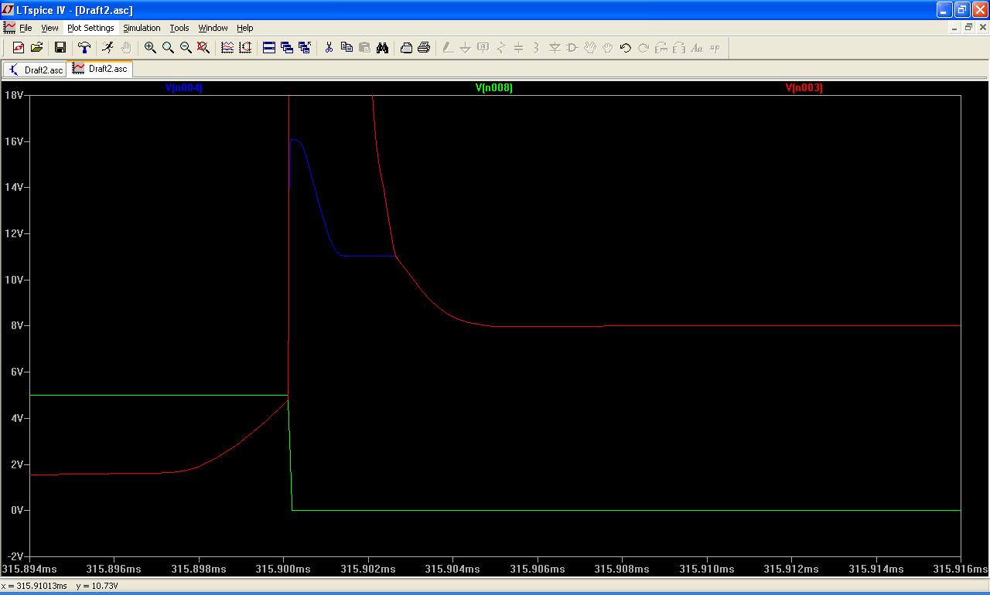The height and width of the screenshot is (595, 990).
Task: Open the Plot Settings menu
Action: click(x=90, y=28)
